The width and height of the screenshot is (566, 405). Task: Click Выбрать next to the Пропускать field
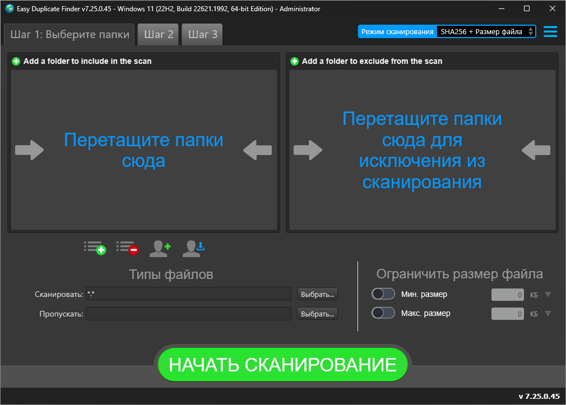click(x=317, y=313)
